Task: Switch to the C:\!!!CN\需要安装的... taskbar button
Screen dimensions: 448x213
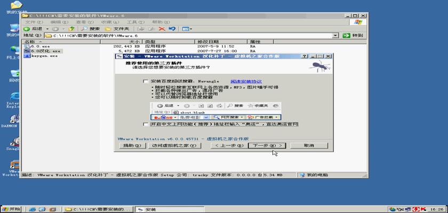Action: [98, 209]
